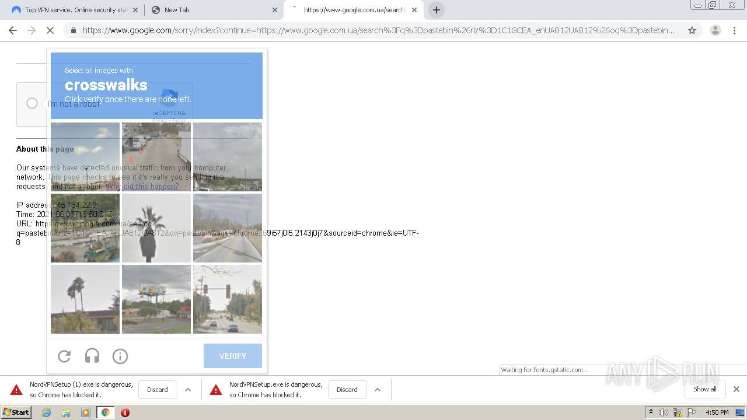Discard the NordVPNSetup.exe download
The image size is (747, 420).
pyautogui.click(x=347, y=390)
